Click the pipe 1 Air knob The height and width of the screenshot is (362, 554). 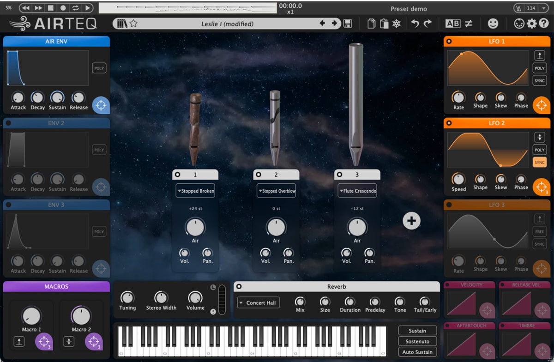coord(195,227)
